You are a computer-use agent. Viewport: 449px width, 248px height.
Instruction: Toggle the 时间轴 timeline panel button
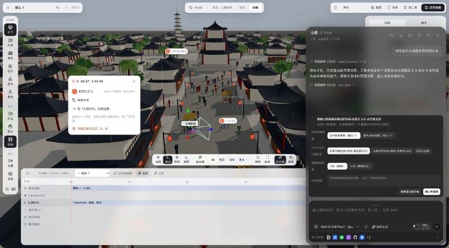(280, 160)
